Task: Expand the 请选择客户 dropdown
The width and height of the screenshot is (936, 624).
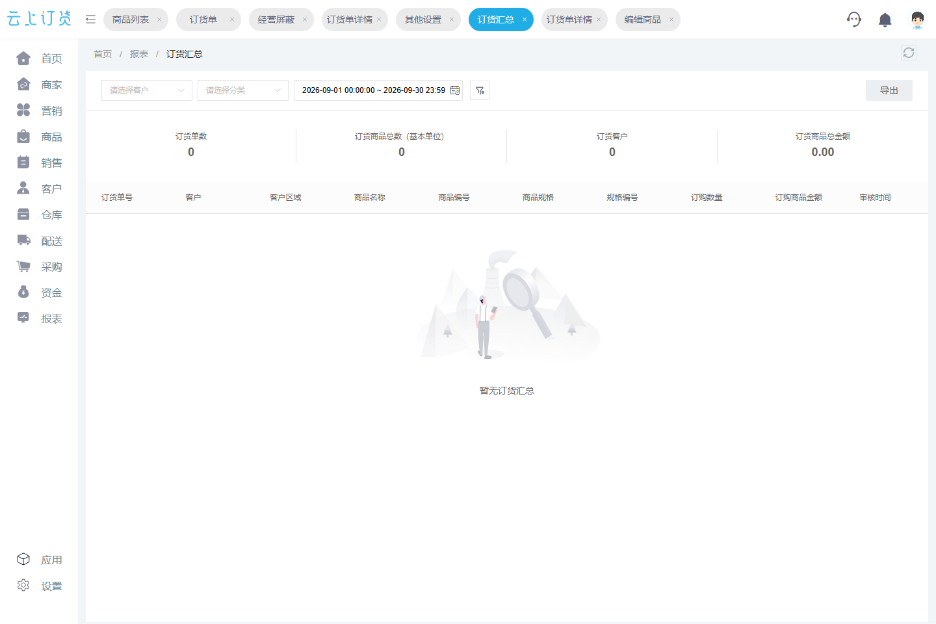Action: pos(147,90)
